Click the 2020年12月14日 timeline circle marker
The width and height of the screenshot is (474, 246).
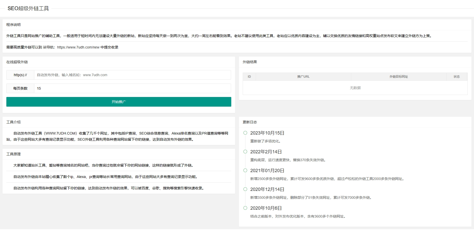(x=245, y=189)
